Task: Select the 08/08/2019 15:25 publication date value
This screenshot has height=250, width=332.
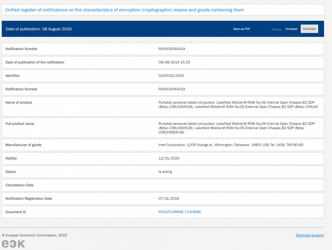Action: (x=174, y=62)
